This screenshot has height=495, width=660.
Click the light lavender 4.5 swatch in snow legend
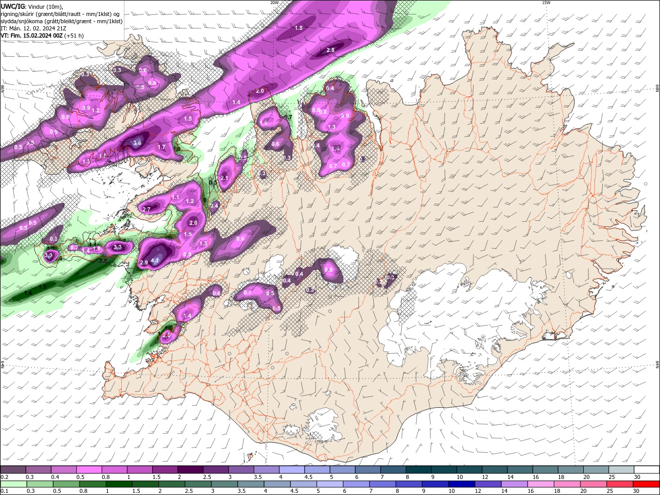317,470
